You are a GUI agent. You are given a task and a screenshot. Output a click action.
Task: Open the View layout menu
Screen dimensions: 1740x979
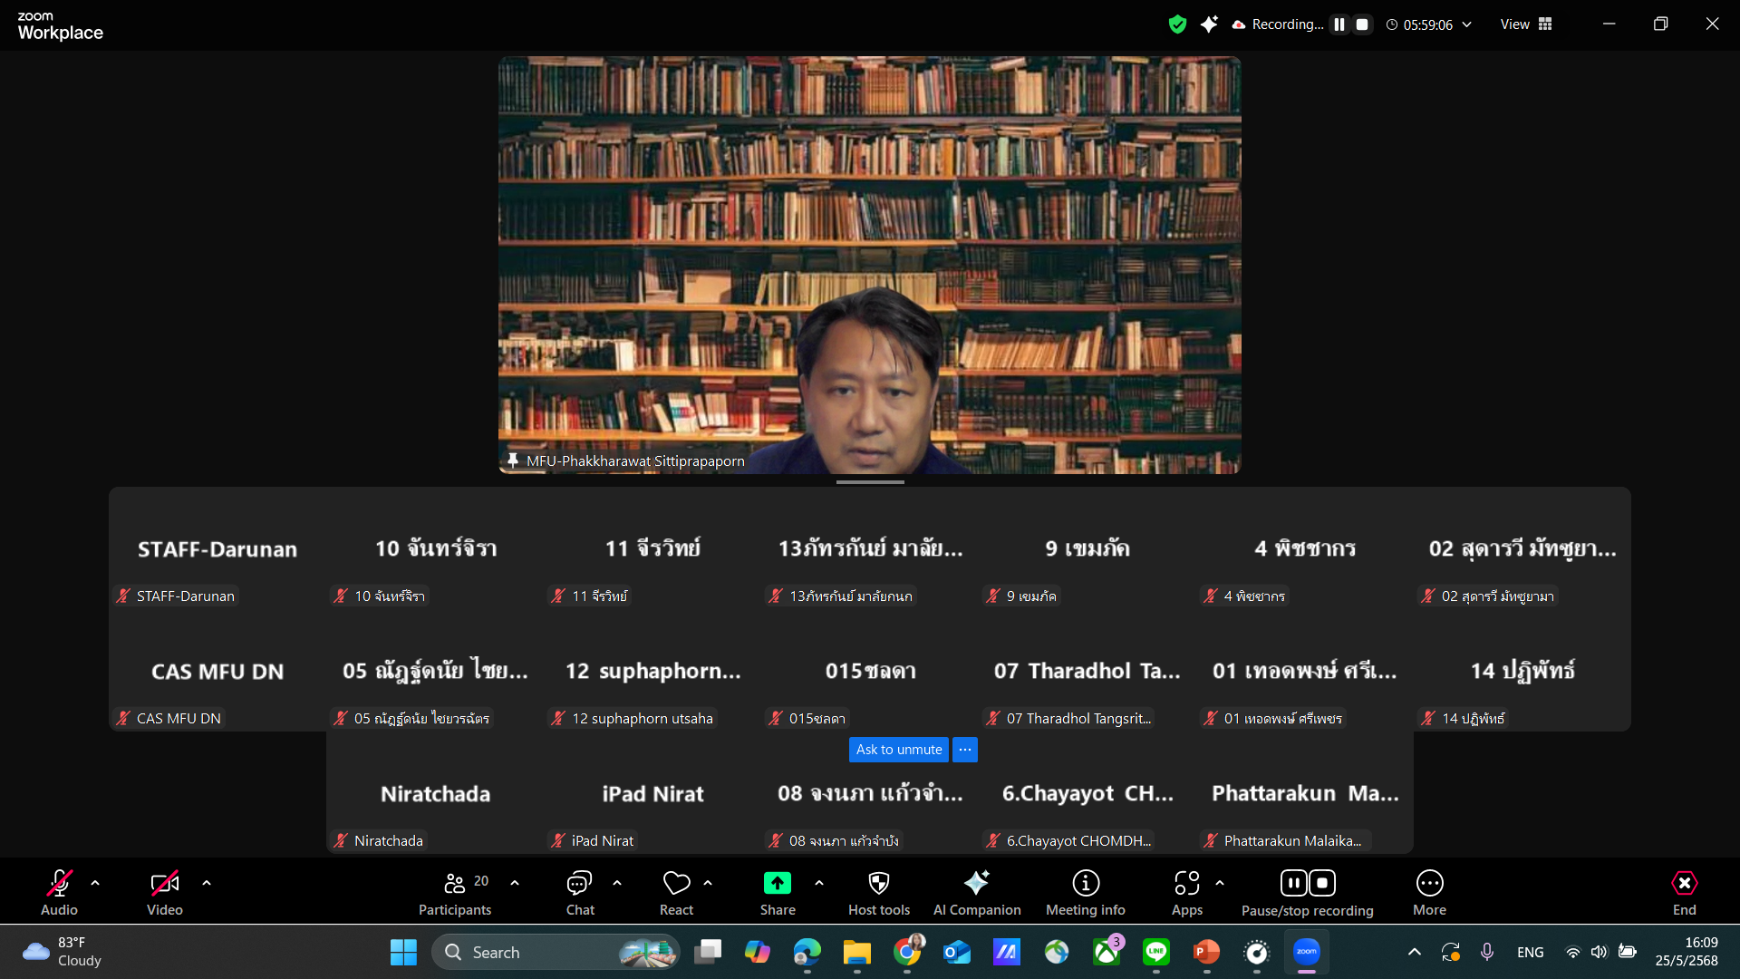[1526, 24]
